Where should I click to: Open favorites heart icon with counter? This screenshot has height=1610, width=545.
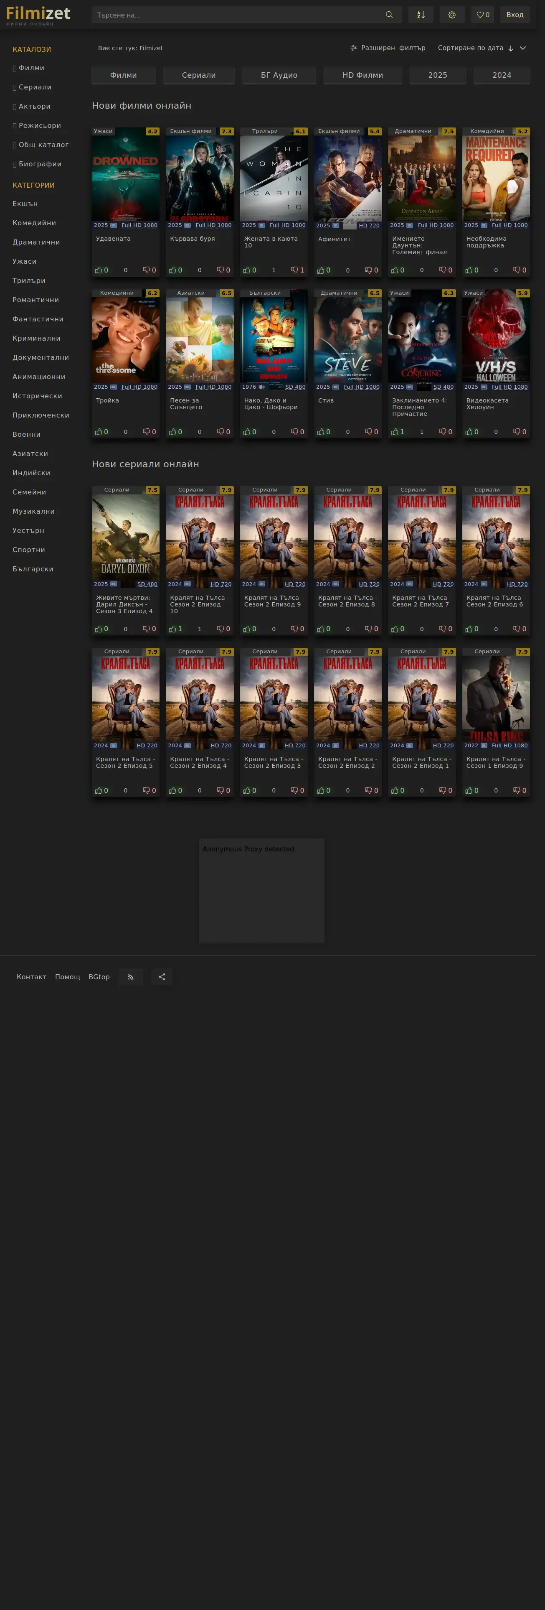point(483,15)
